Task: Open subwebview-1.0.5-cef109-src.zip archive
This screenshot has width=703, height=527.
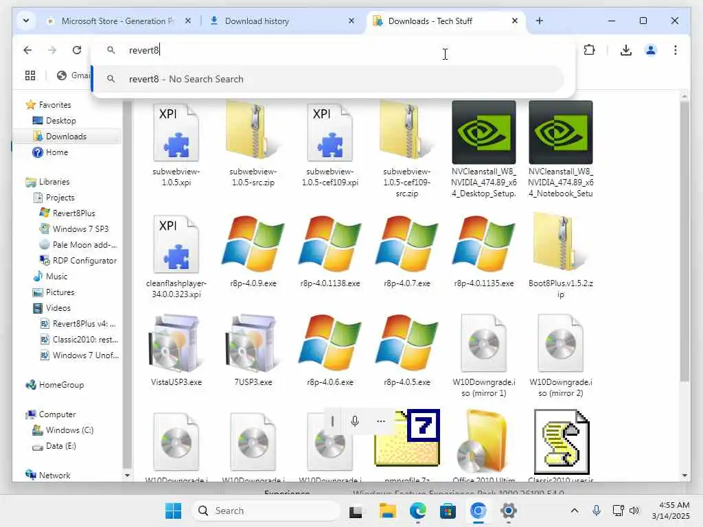Action: [x=406, y=150]
